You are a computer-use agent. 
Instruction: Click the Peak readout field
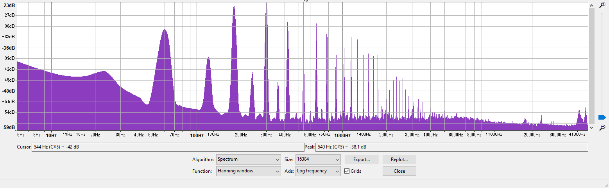[451, 147]
